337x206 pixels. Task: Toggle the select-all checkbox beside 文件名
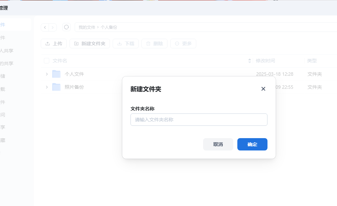(47, 61)
